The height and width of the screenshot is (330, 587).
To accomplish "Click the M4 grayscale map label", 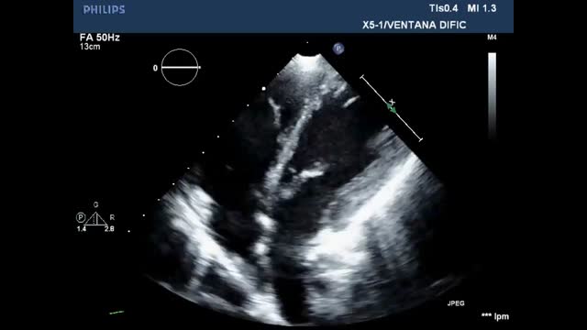I will click(492, 38).
